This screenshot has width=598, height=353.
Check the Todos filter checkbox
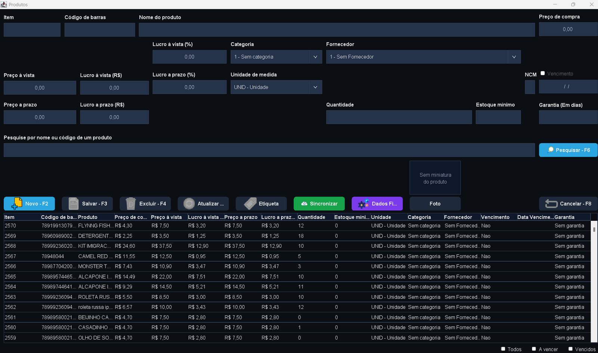coord(503,349)
